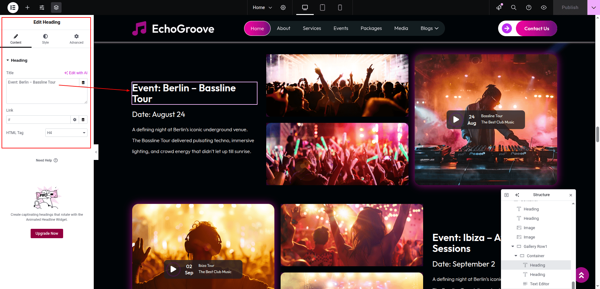Click the Link URL input field
Screen dimensions: 600x289
38,120
